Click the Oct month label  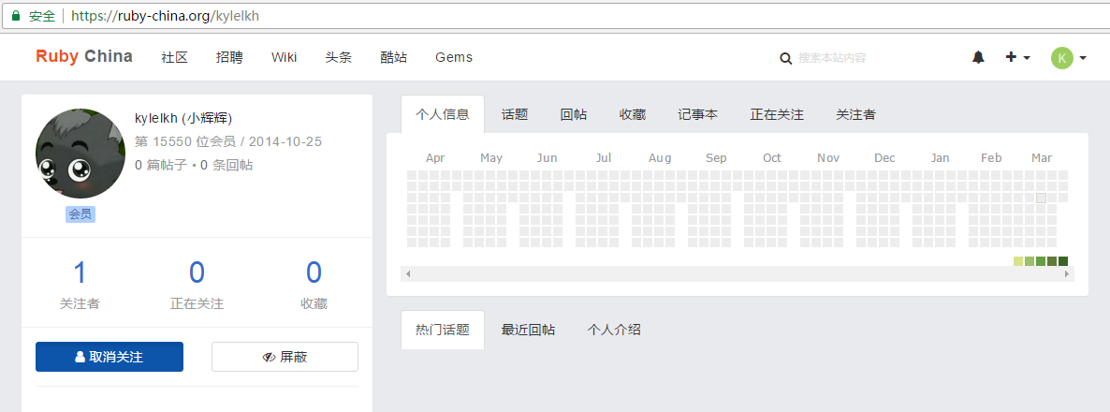tap(772, 158)
